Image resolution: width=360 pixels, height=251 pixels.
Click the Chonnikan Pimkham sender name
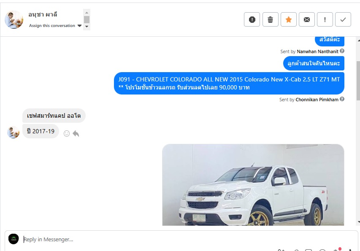[x=317, y=100]
